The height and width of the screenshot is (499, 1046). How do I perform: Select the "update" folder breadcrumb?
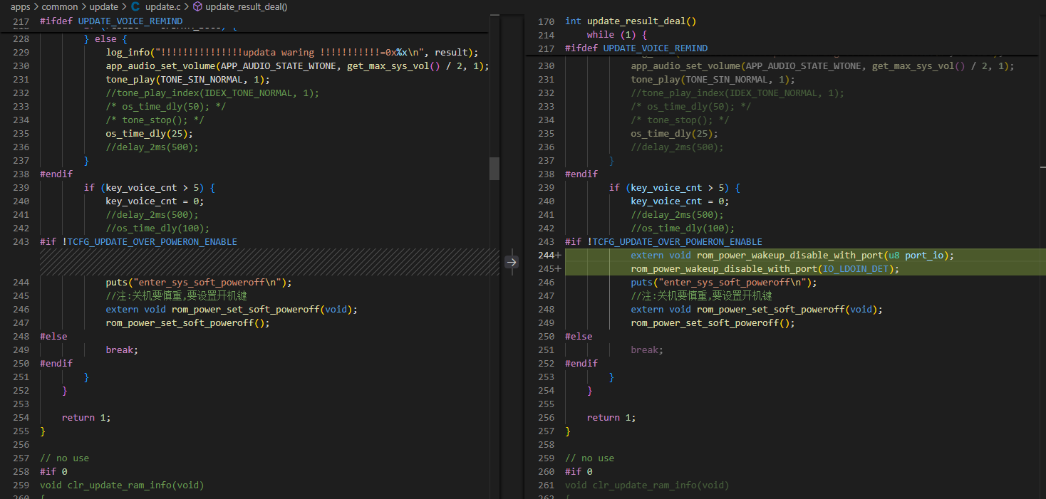pos(104,6)
